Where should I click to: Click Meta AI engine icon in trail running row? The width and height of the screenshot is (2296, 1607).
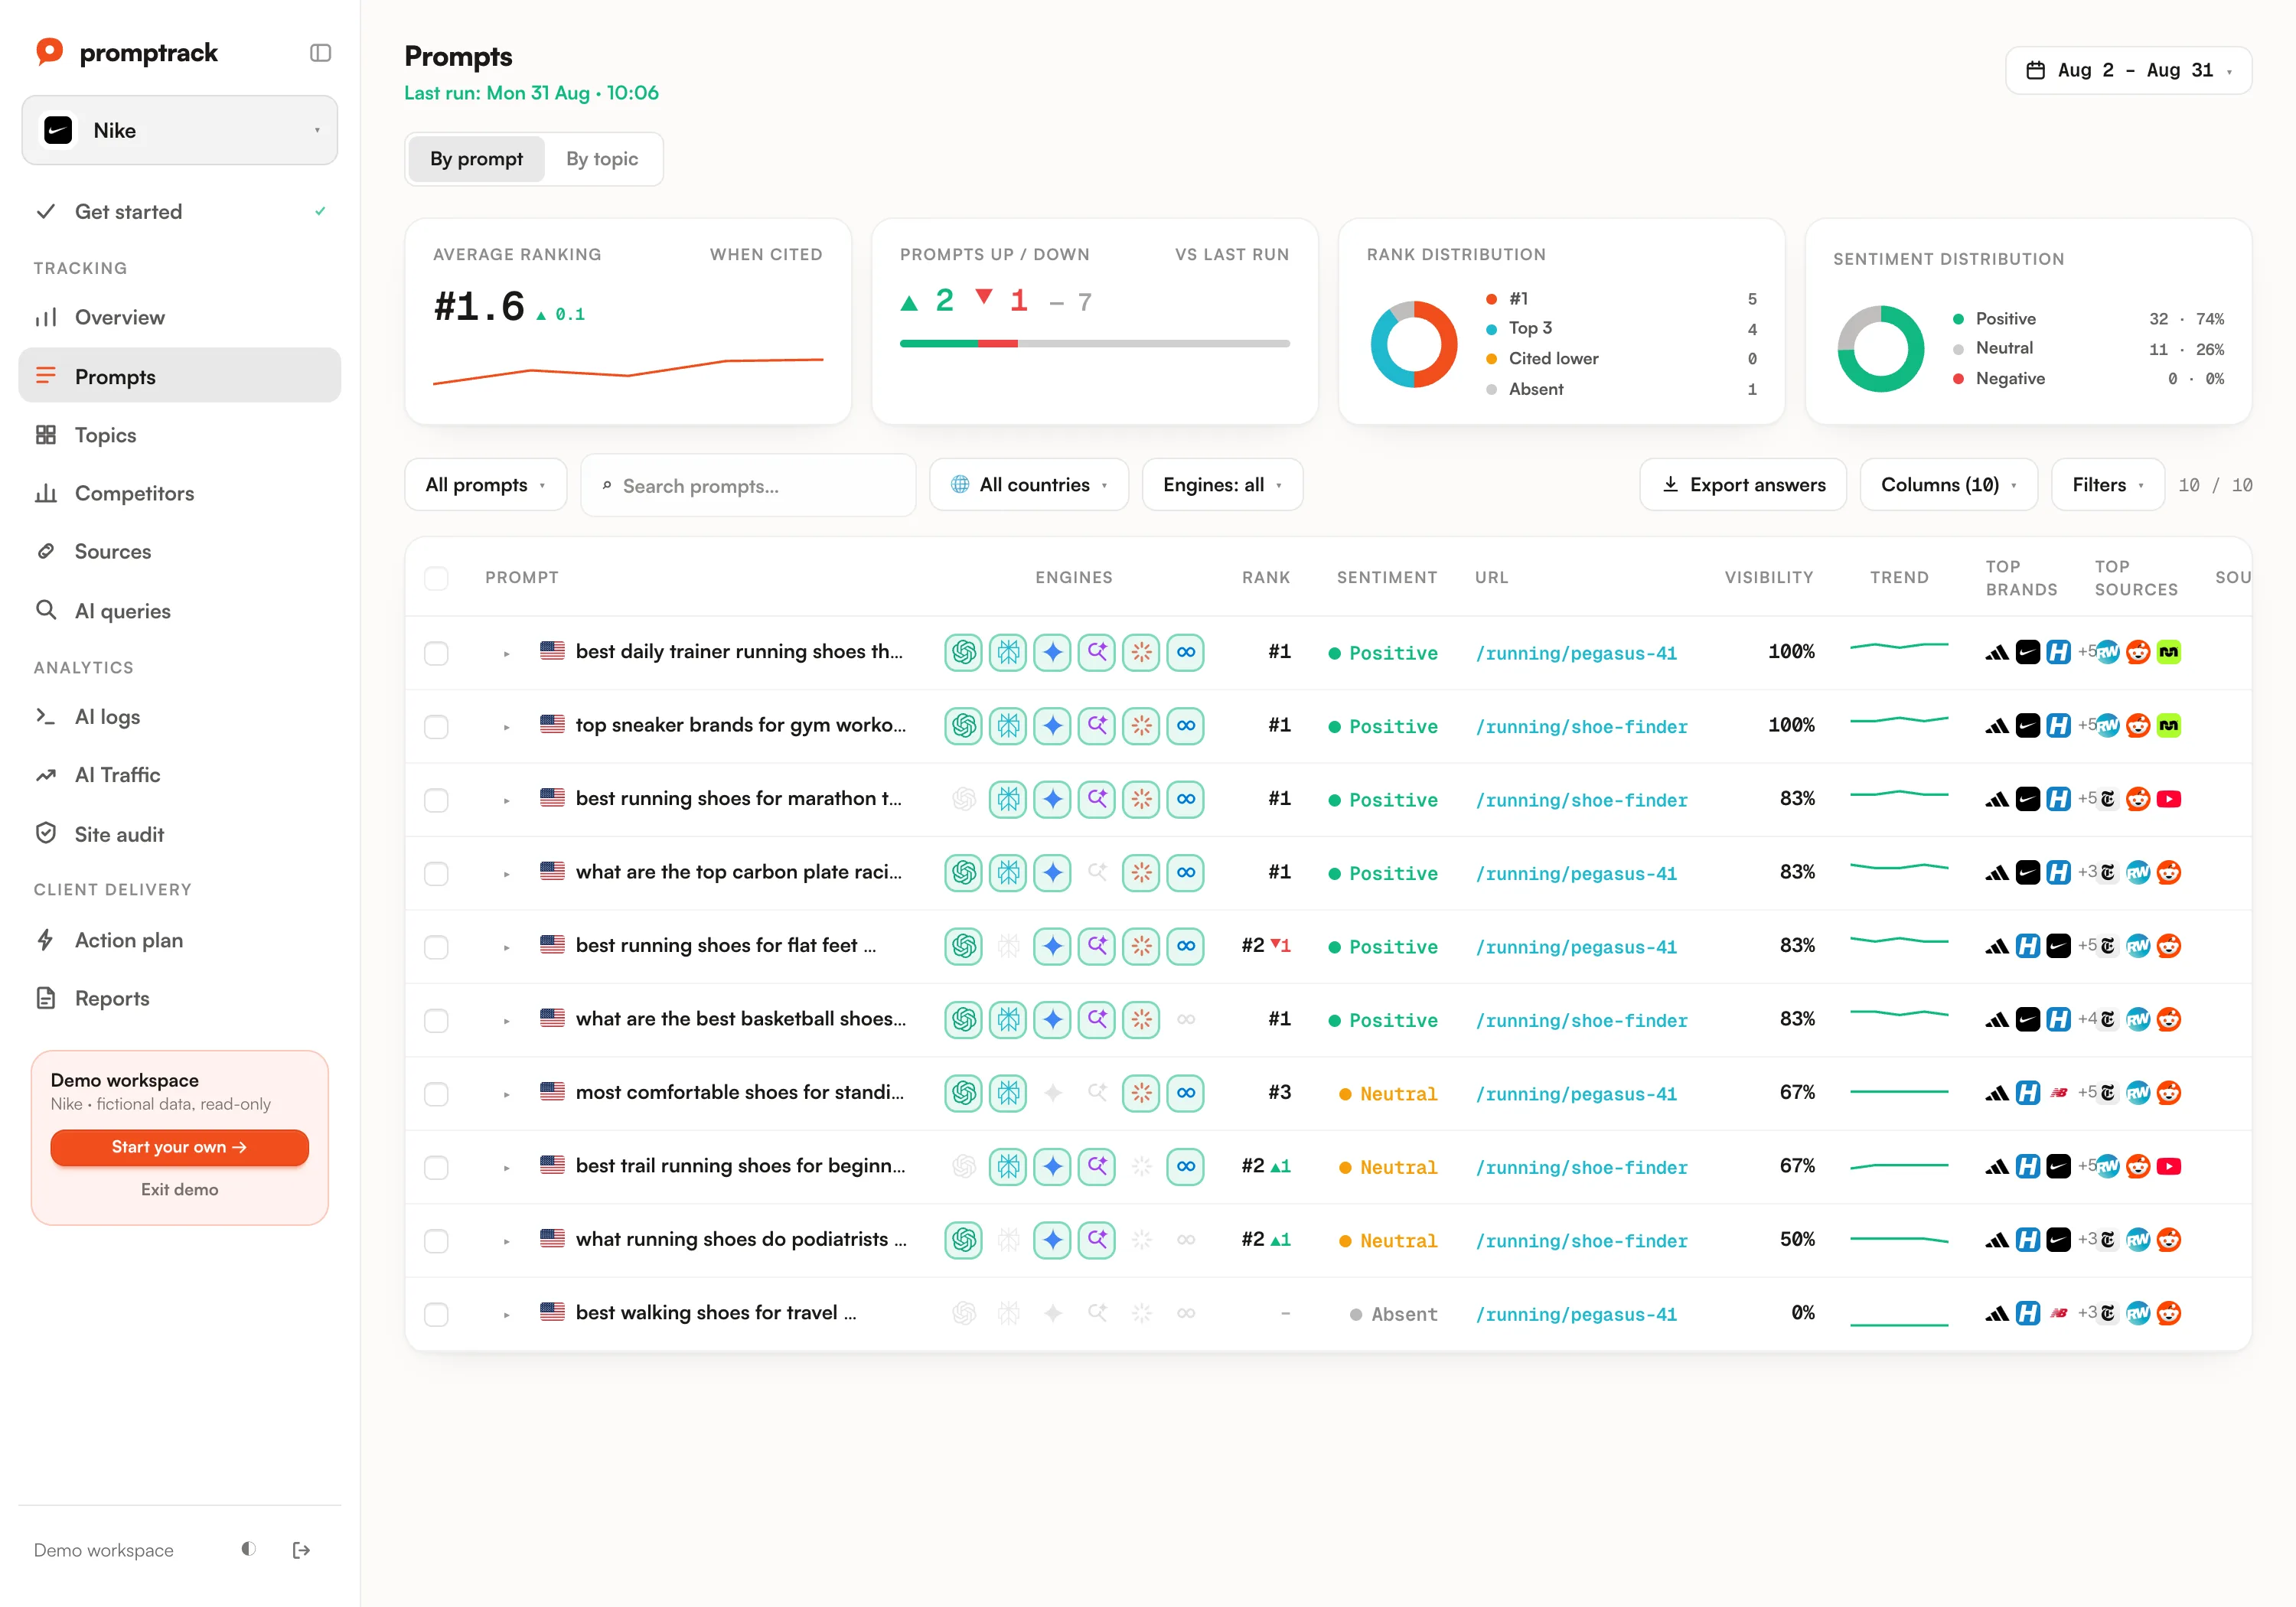1186,1166
